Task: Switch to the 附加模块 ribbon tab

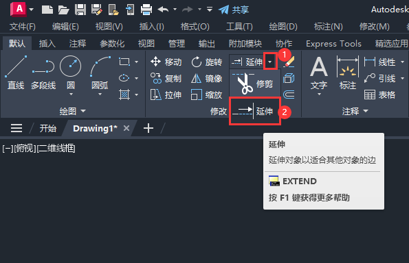Action: [245, 43]
